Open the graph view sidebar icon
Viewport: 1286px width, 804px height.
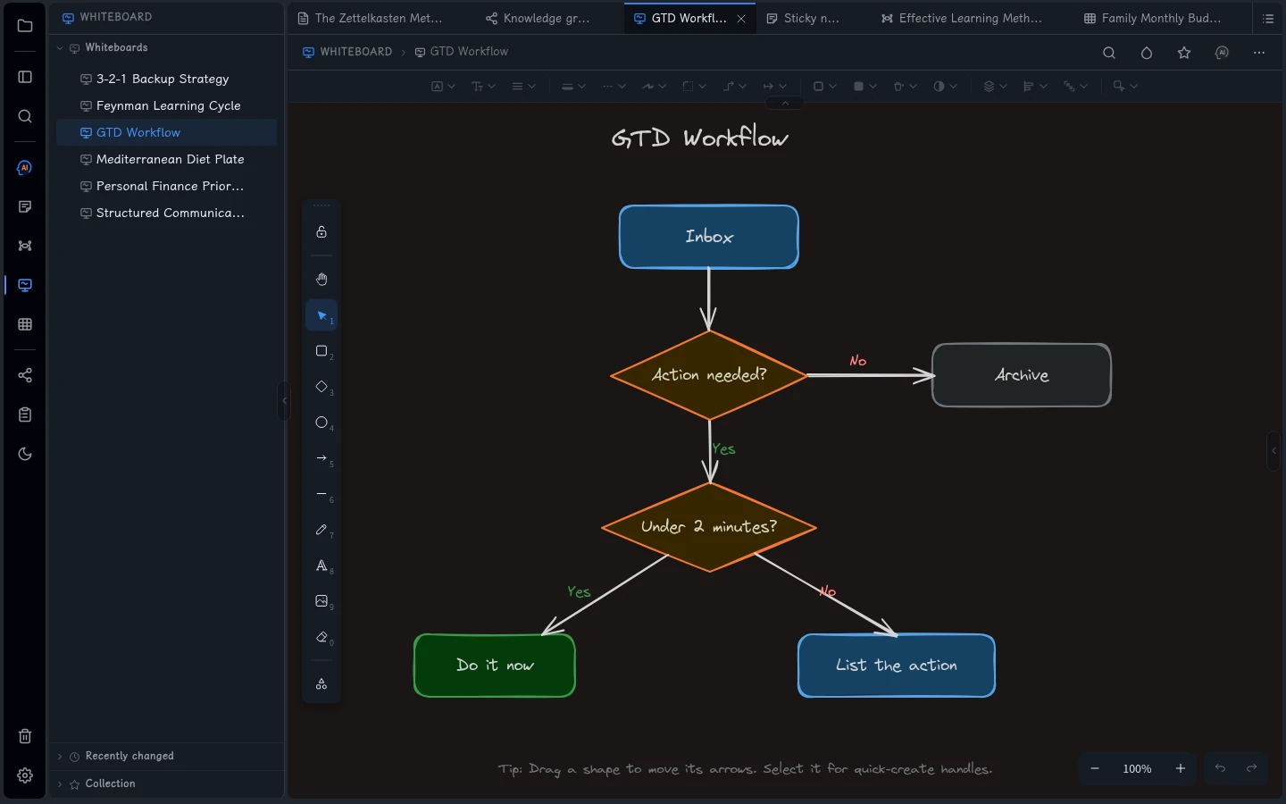click(x=25, y=375)
